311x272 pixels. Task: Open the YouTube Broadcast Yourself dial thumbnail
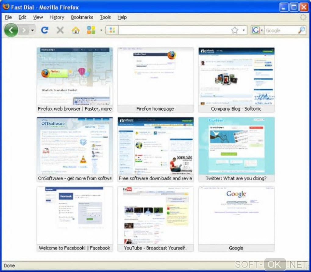click(x=155, y=216)
